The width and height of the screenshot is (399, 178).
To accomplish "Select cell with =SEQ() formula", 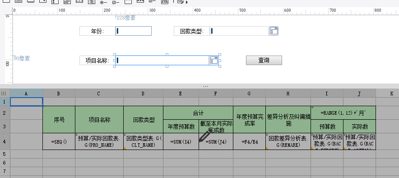I will tap(59, 141).
